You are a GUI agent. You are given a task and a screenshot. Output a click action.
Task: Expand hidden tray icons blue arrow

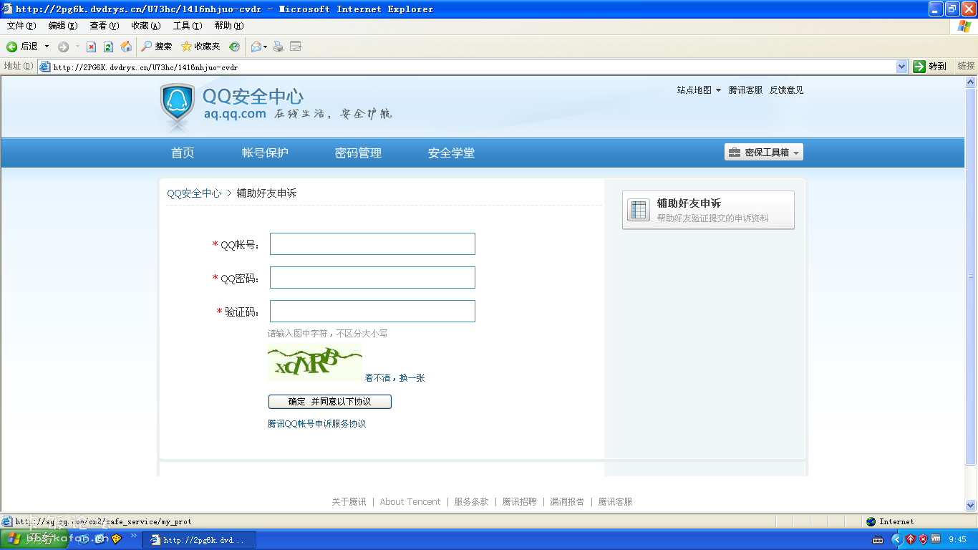tap(896, 540)
